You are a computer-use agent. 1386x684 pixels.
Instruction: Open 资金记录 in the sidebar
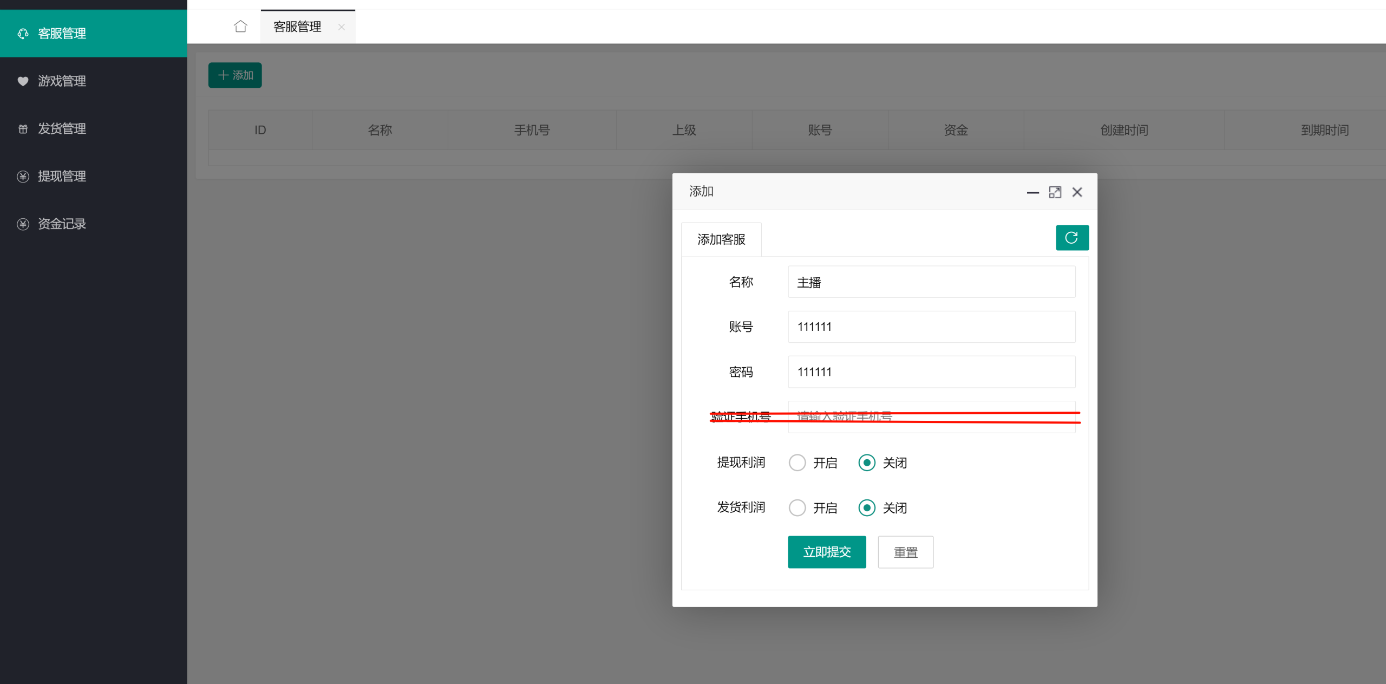62,224
